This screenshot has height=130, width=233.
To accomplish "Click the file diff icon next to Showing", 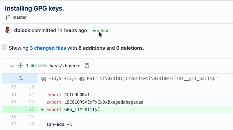I will click(5, 47).
